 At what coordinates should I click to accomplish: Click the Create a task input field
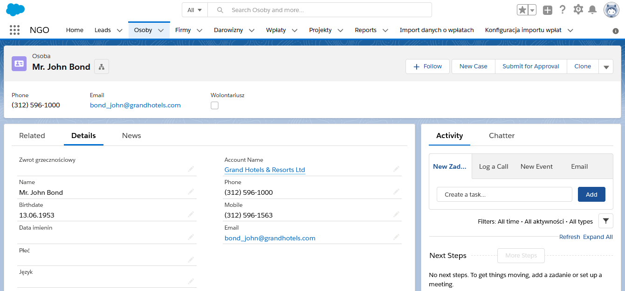[504, 194]
